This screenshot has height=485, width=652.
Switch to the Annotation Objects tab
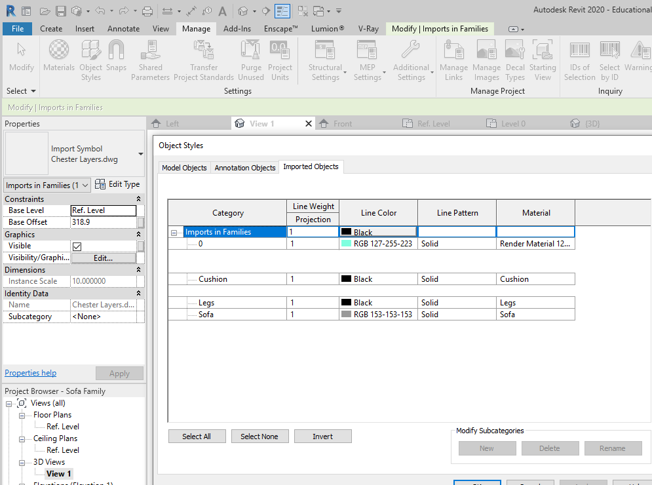(x=245, y=168)
